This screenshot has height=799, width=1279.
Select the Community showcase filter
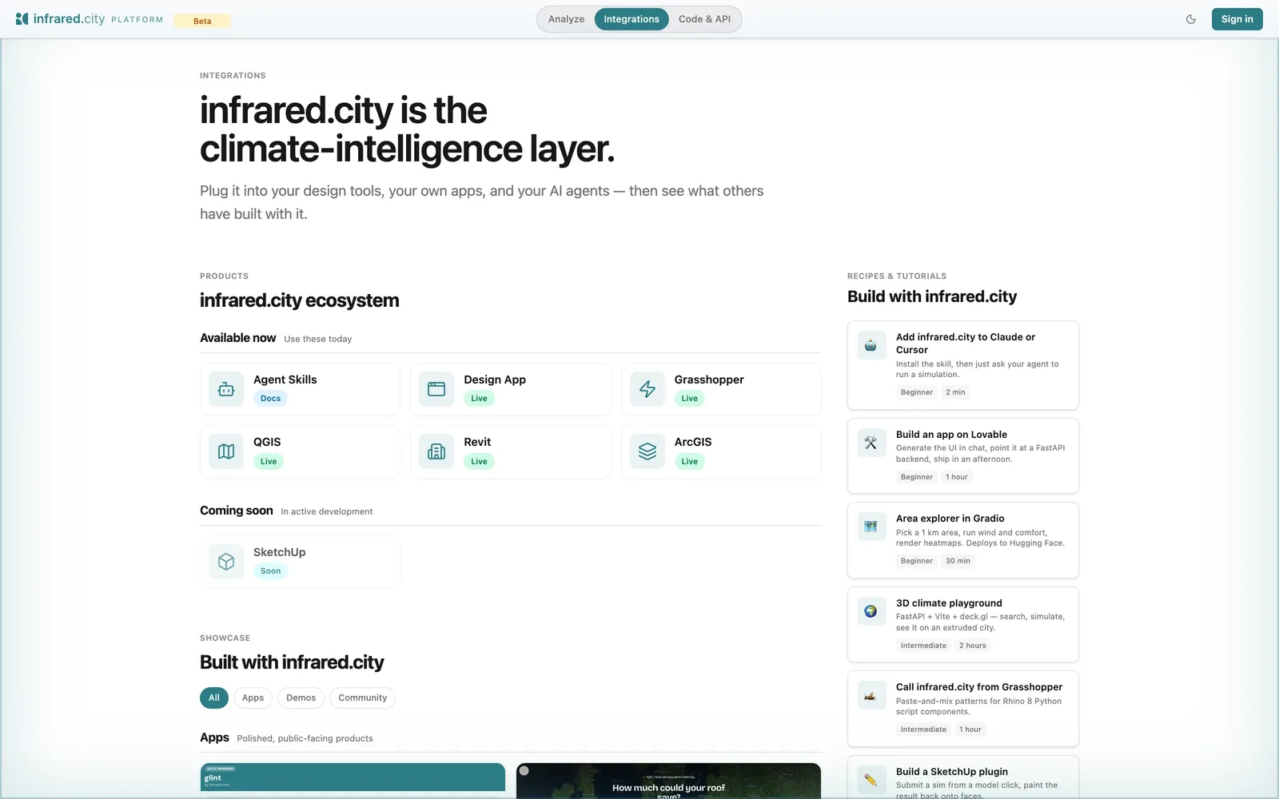click(x=362, y=698)
